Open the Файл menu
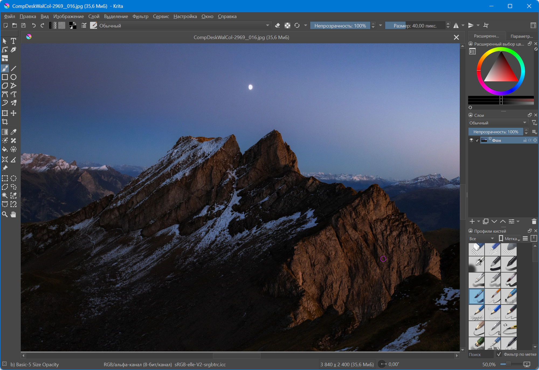The image size is (539, 370). point(9,16)
